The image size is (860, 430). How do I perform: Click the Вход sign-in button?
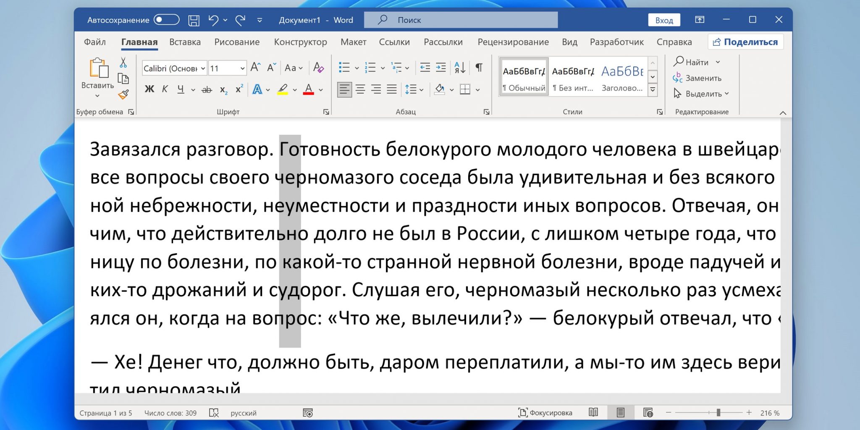[664, 20]
